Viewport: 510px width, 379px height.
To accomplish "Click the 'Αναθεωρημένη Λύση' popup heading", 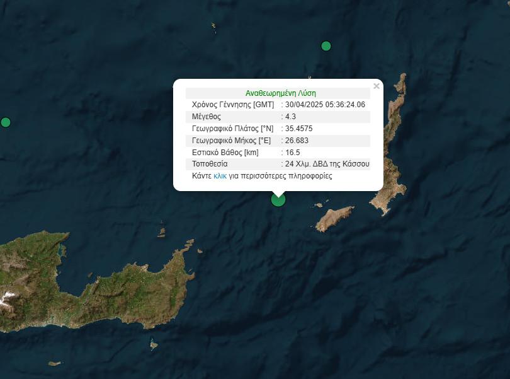I will tap(281, 93).
